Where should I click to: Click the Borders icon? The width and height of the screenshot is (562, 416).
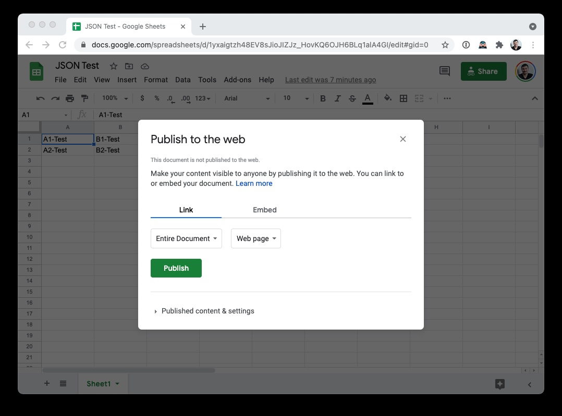point(403,98)
